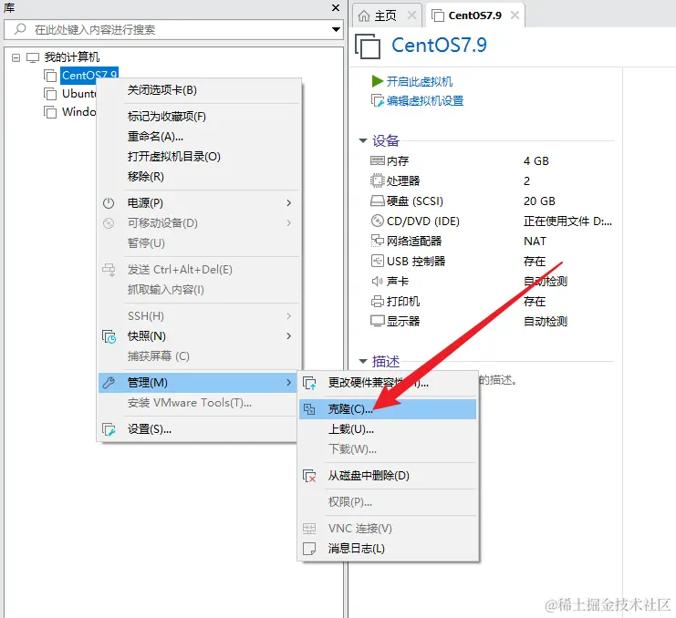This screenshot has width=676, height=618.
Task: Click the wrench icon beside 管理(M)
Action: pyautogui.click(x=109, y=383)
